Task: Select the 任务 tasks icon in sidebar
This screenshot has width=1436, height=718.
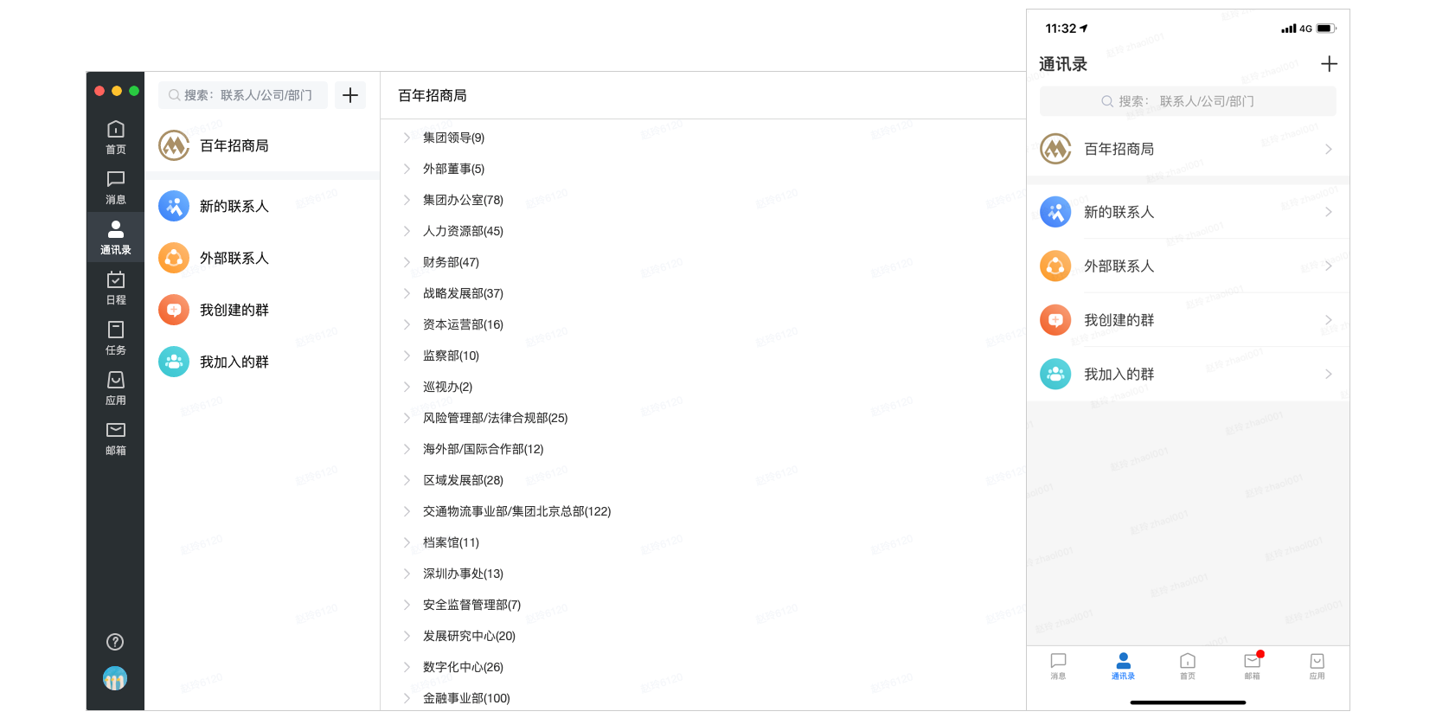Action: pos(115,337)
